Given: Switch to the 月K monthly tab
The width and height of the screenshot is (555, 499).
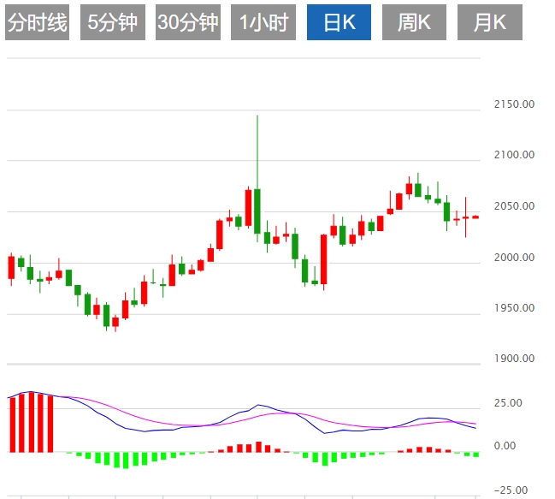Looking at the screenshot, I should [x=490, y=22].
